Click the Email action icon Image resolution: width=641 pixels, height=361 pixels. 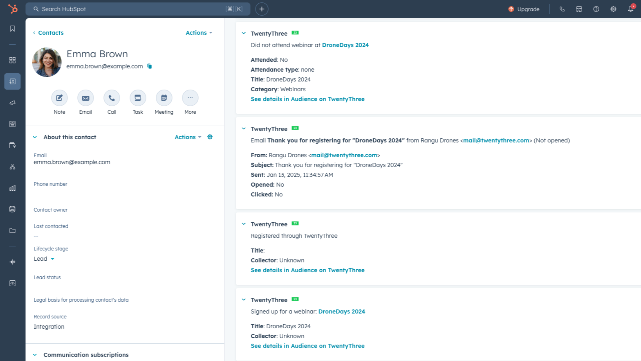click(85, 98)
